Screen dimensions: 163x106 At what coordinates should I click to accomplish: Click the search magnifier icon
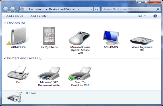tap(158, 9)
